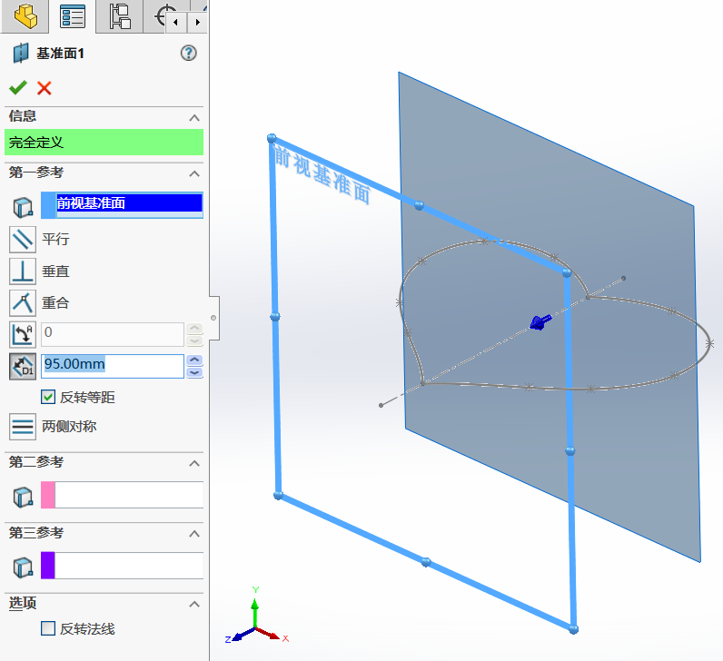Viewport: 723px width, 661px height.
Task: Increase the angle value with up spinner
Action: (x=194, y=328)
